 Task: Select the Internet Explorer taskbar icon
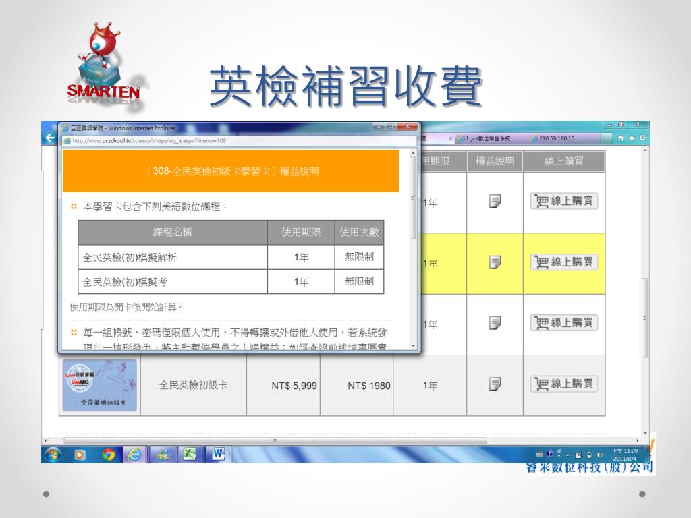(x=135, y=454)
